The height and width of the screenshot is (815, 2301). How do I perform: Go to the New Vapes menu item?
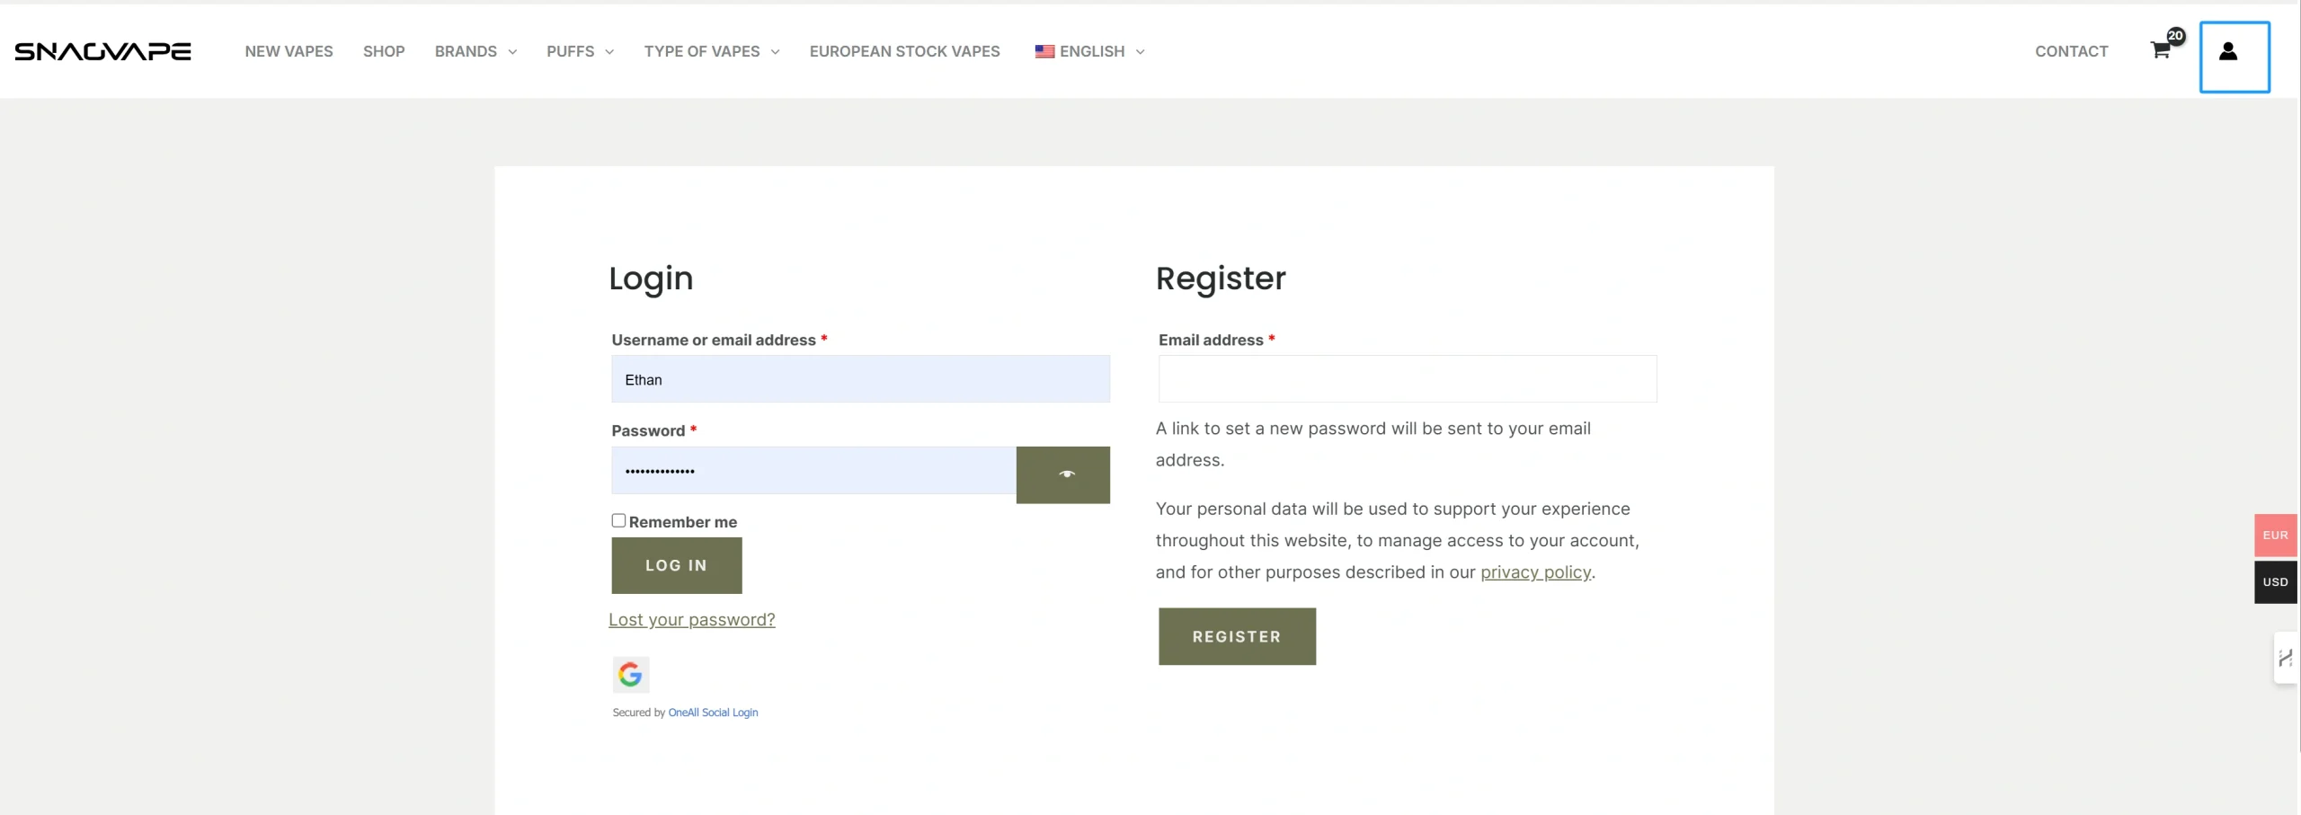pyautogui.click(x=289, y=51)
